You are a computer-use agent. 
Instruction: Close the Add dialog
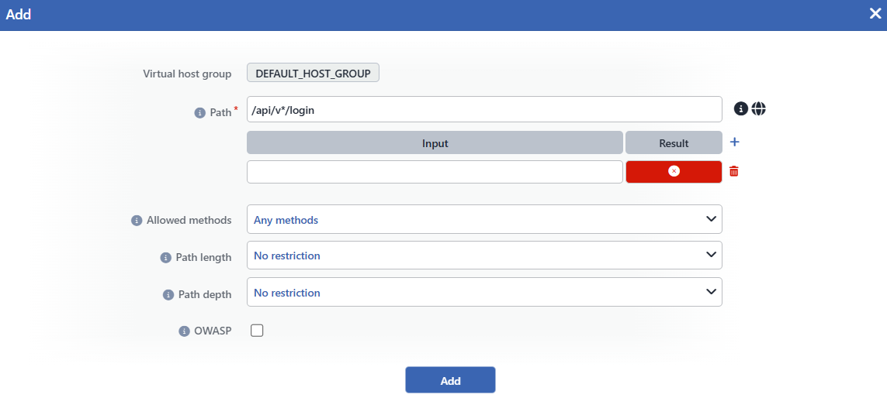point(875,14)
